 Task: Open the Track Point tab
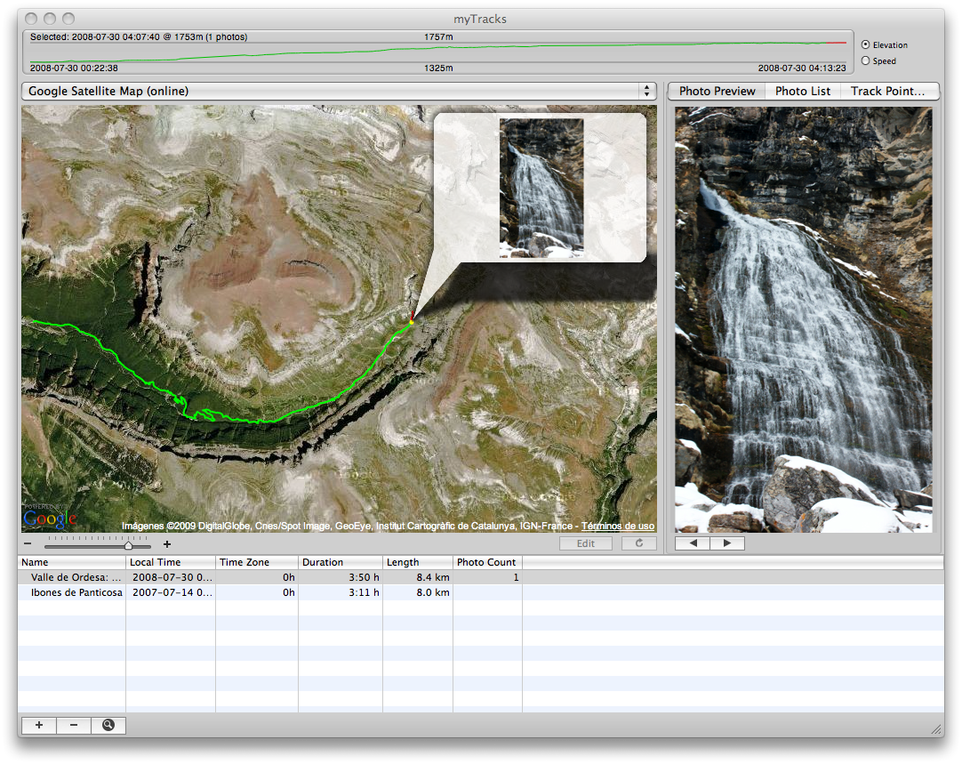[888, 91]
